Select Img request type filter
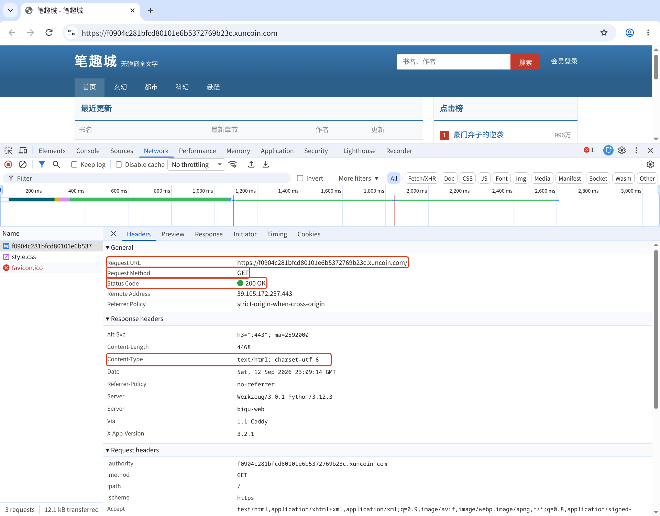This screenshot has height=516, width=660. [521, 178]
